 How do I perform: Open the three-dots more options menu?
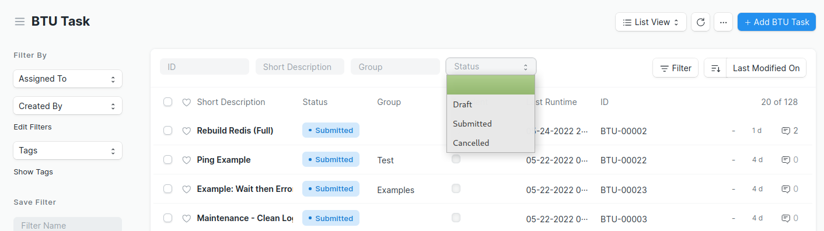coord(724,22)
